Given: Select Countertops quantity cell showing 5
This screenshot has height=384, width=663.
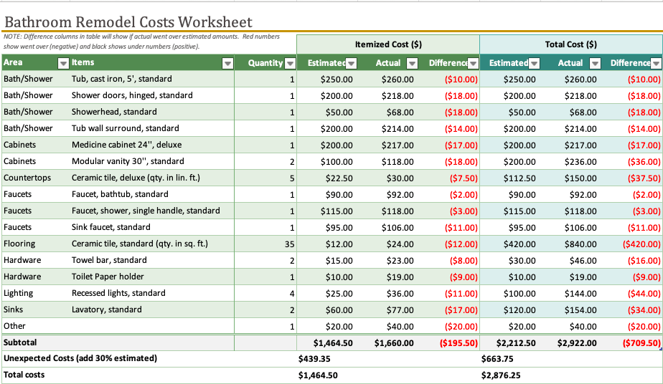Looking at the screenshot, I should pyautogui.click(x=265, y=178).
